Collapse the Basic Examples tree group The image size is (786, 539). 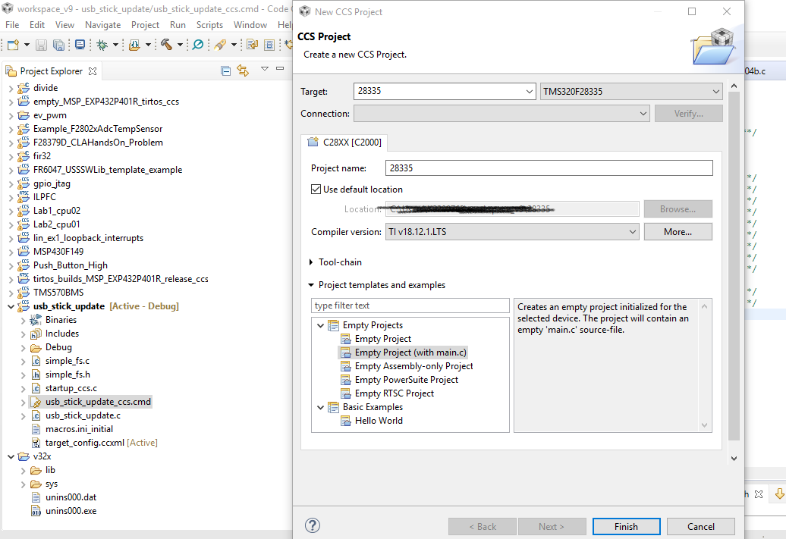[x=320, y=407]
